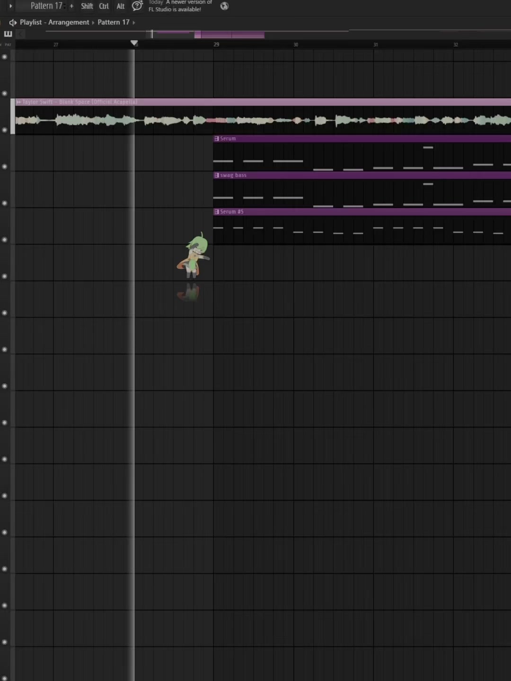The height and width of the screenshot is (681, 511).
Task: Click the playhead marker on the timeline ruler
Action: 134,44
